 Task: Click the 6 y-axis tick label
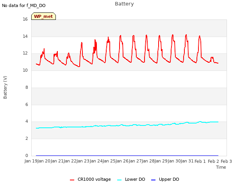pos(27,104)
